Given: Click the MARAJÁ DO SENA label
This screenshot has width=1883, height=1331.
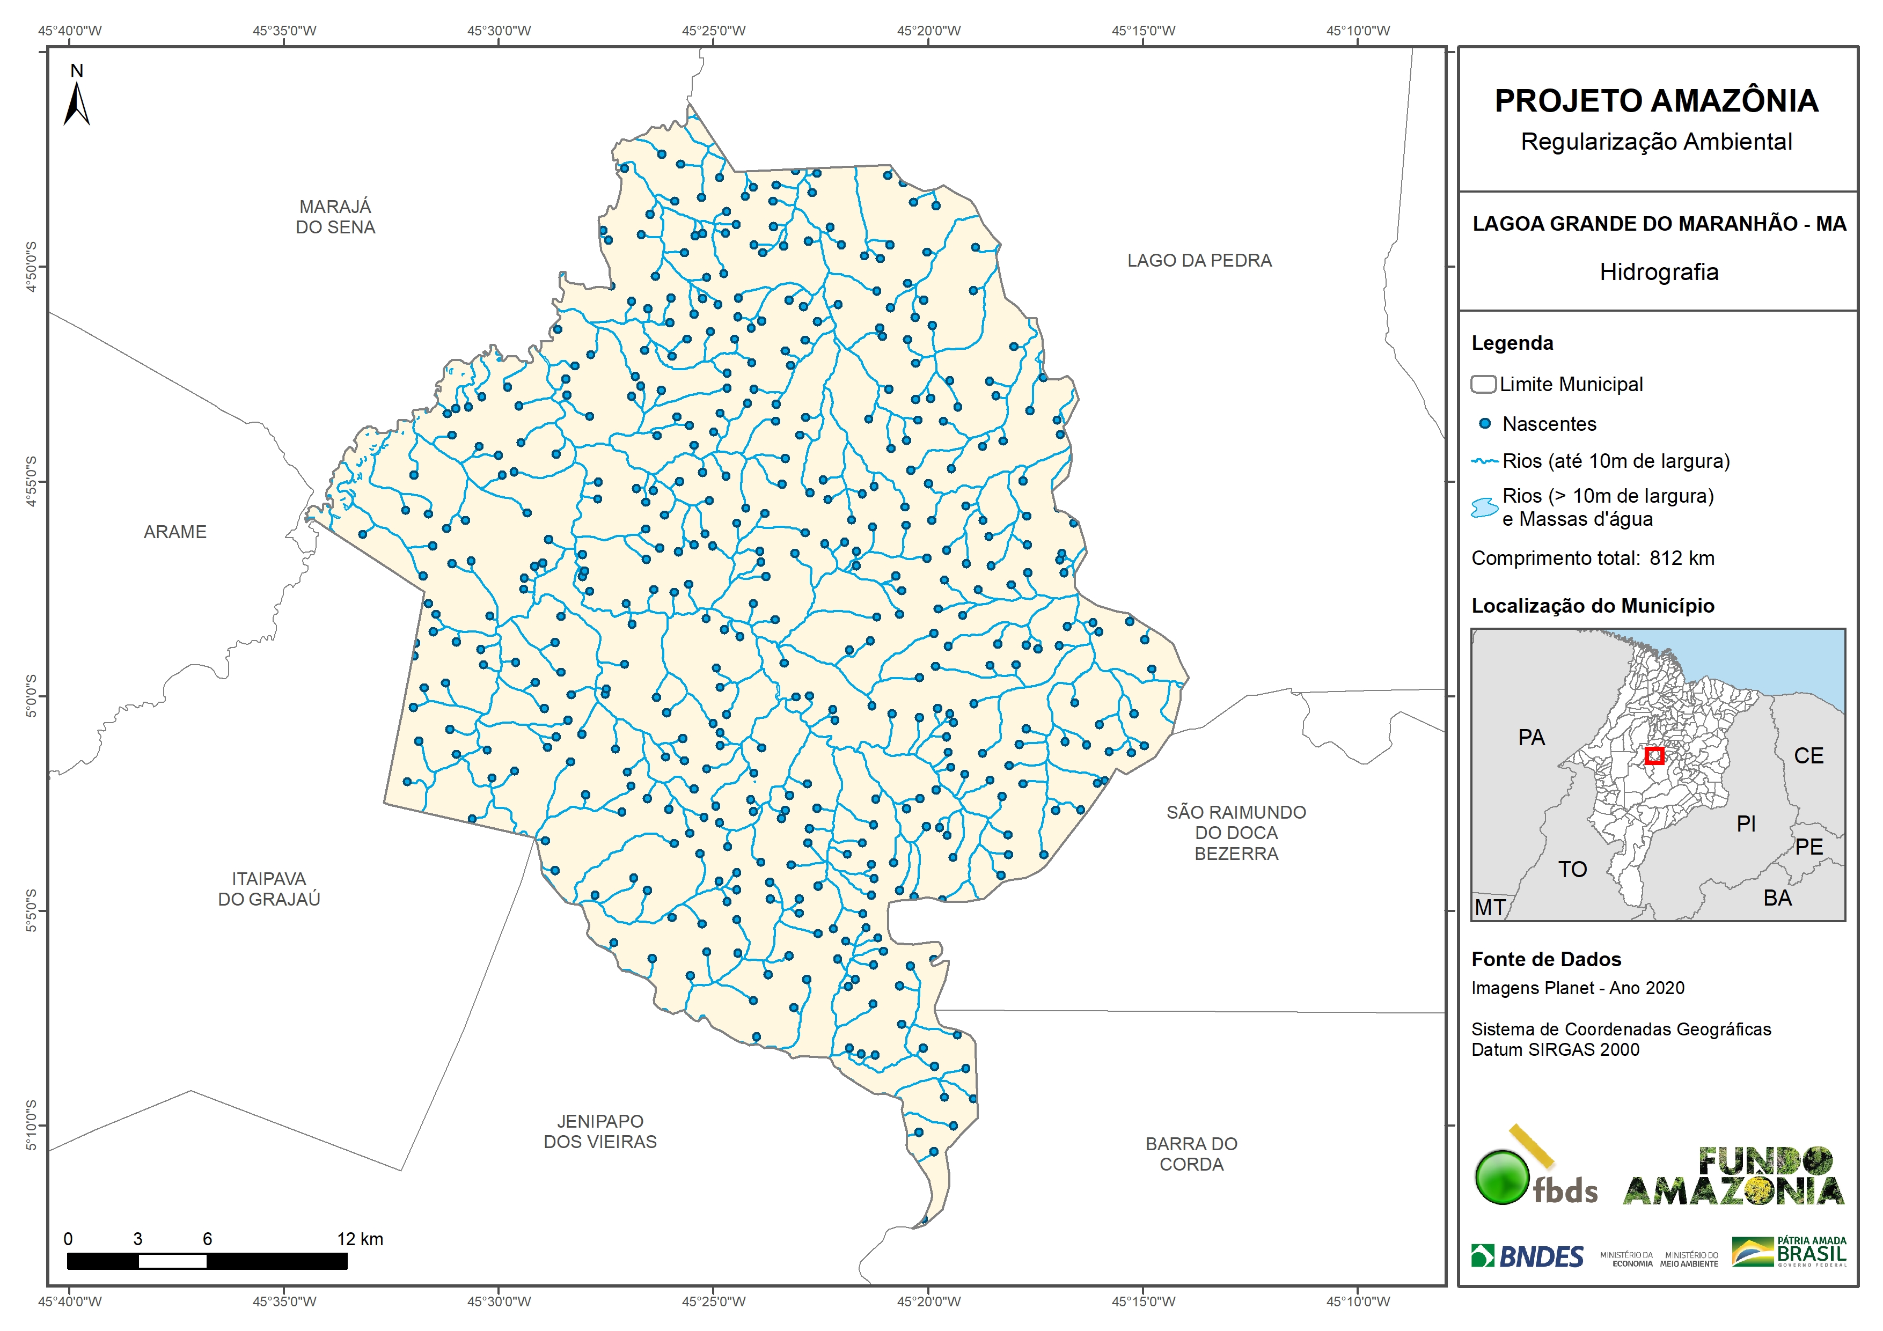Looking at the screenshot, I should (x=335, y=217).
